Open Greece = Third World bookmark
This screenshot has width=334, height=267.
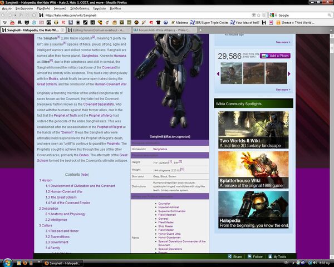click(295, 22)
